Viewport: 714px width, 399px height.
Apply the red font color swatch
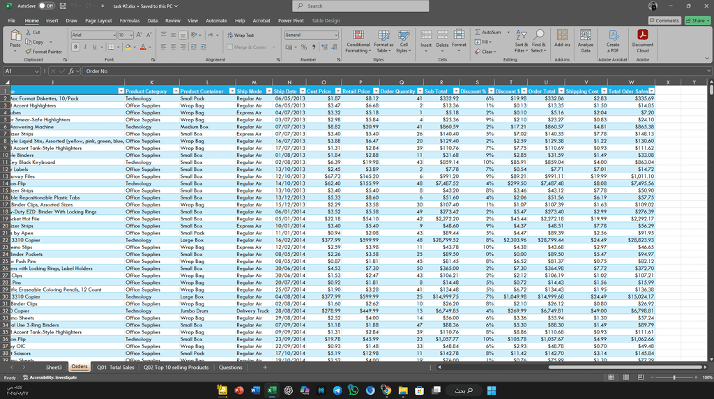[143, 47]
